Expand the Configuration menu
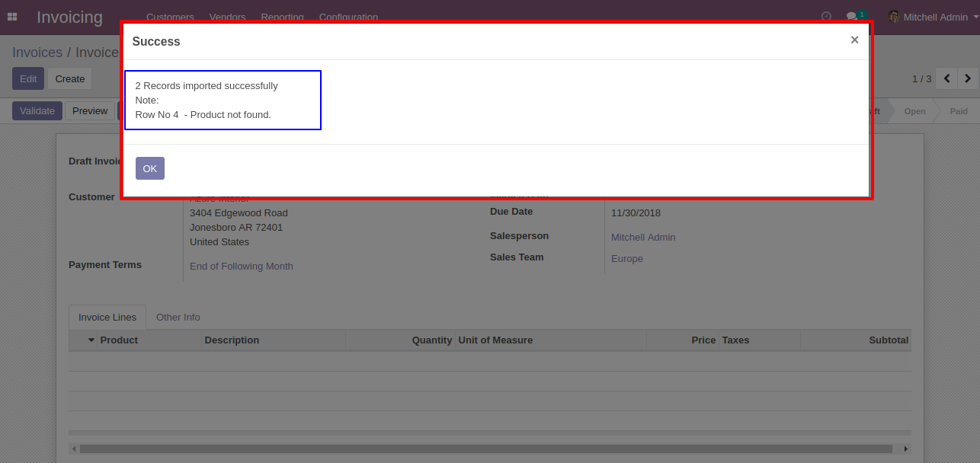 click(348, 17)
